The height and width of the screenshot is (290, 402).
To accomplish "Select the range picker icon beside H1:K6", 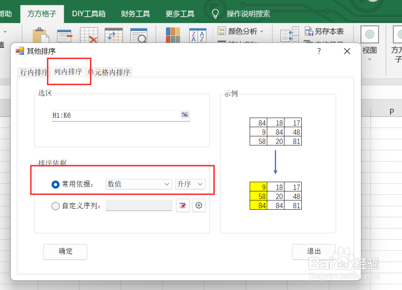I will [x=185, y=114].
